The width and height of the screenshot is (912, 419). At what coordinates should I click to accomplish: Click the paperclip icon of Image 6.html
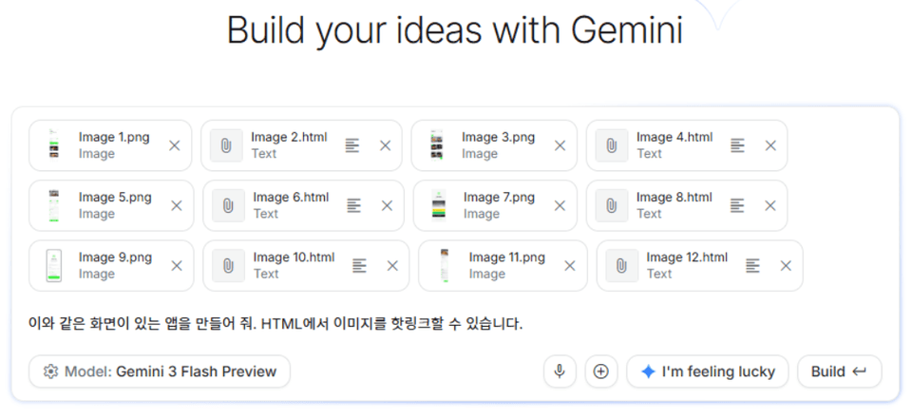[x=228, y=205]
